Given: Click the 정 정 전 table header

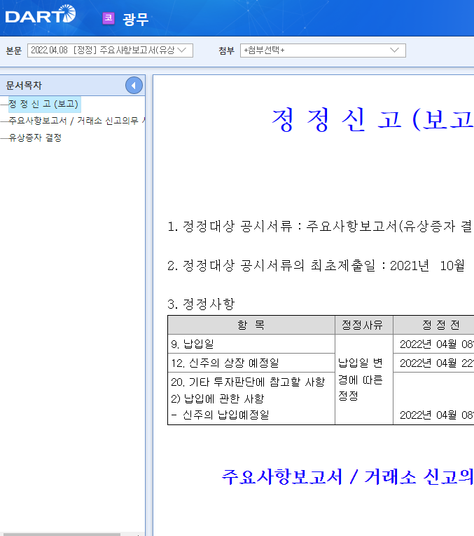Looking at the screenshot, I should coord(433,325).
